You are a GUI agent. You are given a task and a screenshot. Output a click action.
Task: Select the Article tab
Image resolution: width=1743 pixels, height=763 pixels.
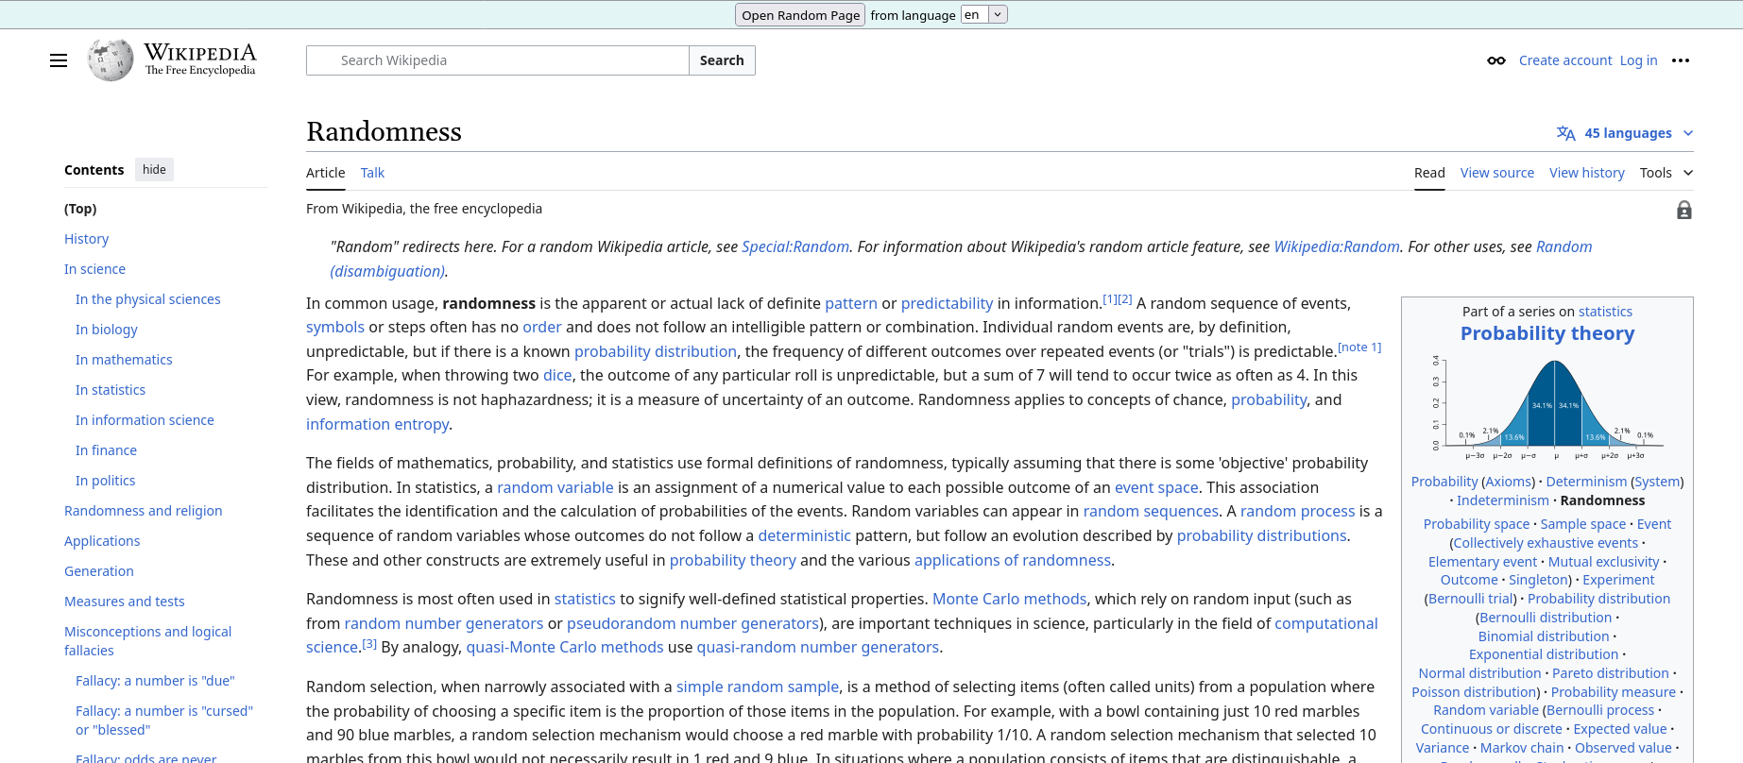coord(326,173)
